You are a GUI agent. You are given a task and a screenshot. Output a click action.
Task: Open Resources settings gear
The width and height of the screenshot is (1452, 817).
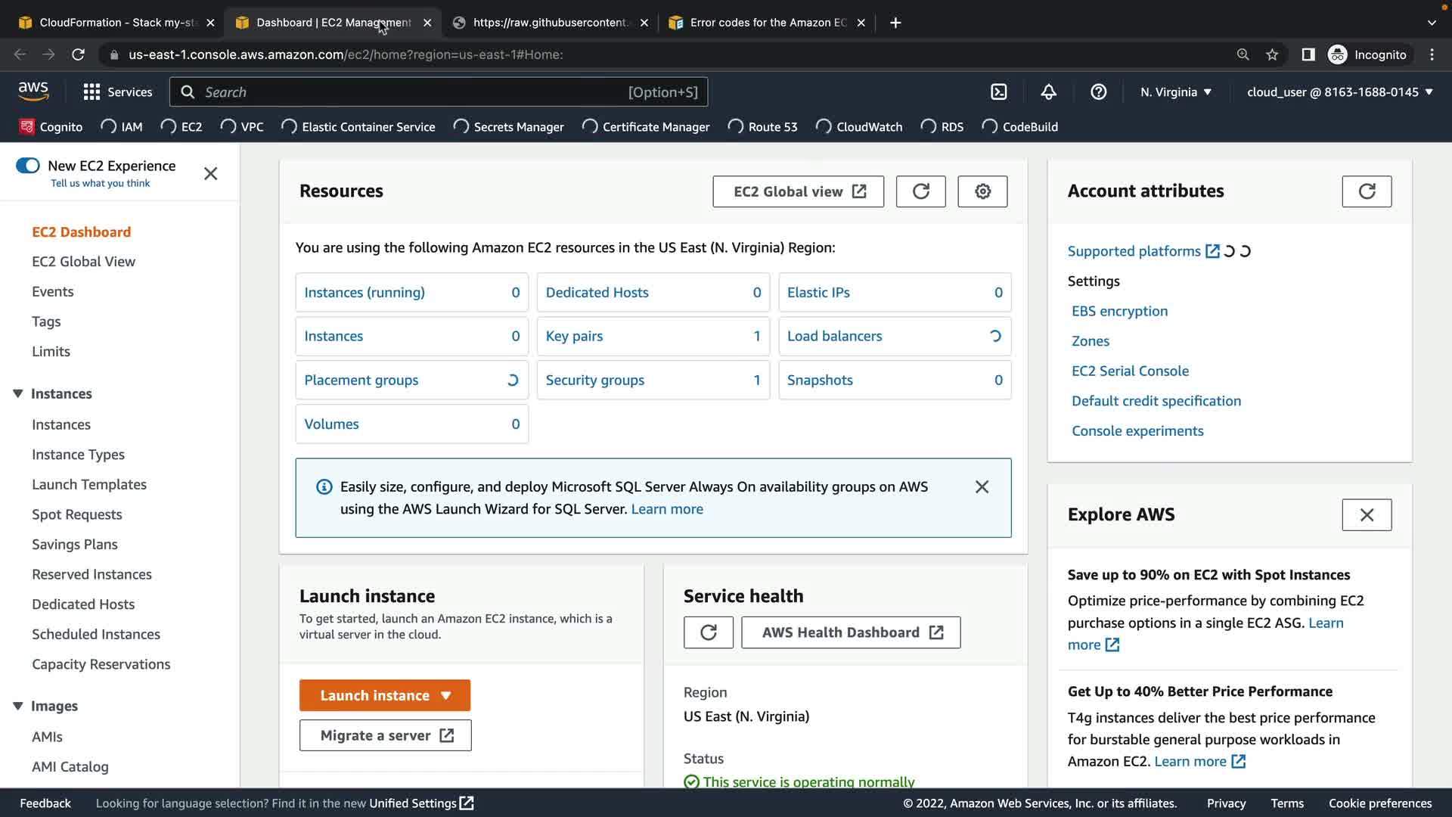point(982,191)
